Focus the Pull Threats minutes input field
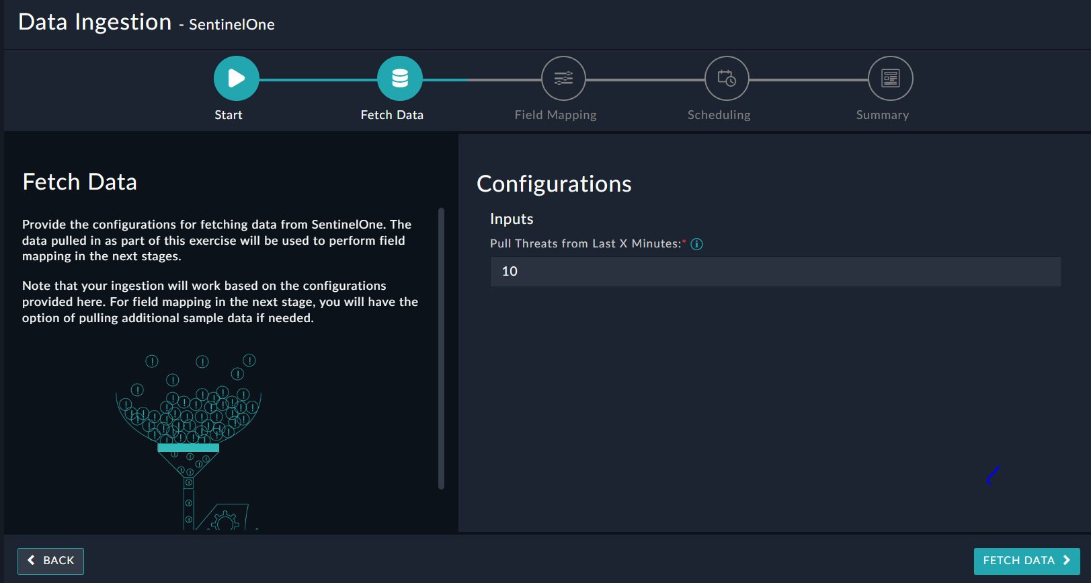This screenshot has width=1091, height=583. (x=775, y=272)
